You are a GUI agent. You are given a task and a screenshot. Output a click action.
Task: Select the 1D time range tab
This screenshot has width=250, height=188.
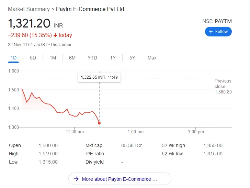tap(13, 58)
